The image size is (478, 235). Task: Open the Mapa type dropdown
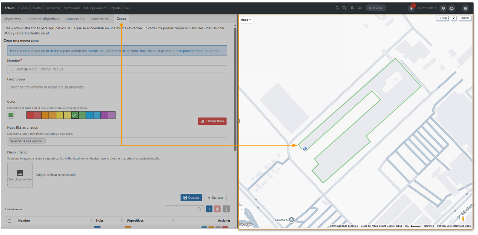(x=246, y=20)
